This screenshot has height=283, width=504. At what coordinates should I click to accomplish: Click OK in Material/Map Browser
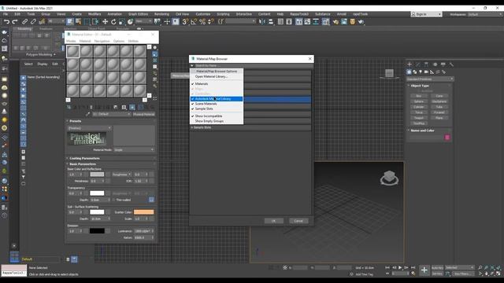[274, 221]
